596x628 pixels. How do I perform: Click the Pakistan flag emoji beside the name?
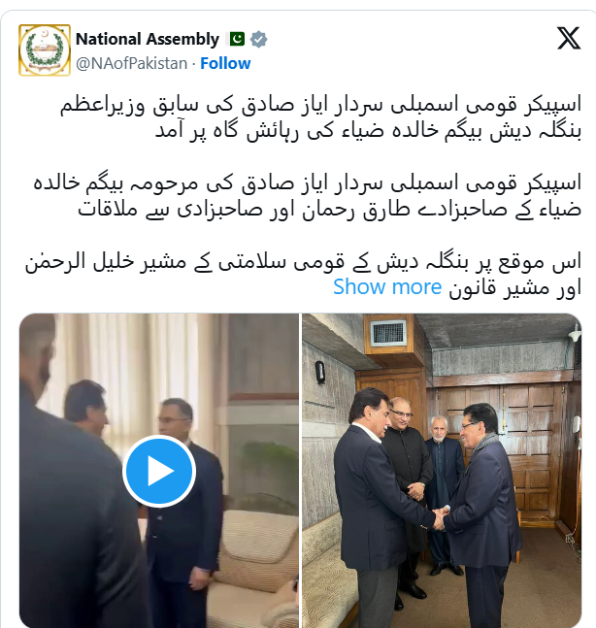pos(236,39)
